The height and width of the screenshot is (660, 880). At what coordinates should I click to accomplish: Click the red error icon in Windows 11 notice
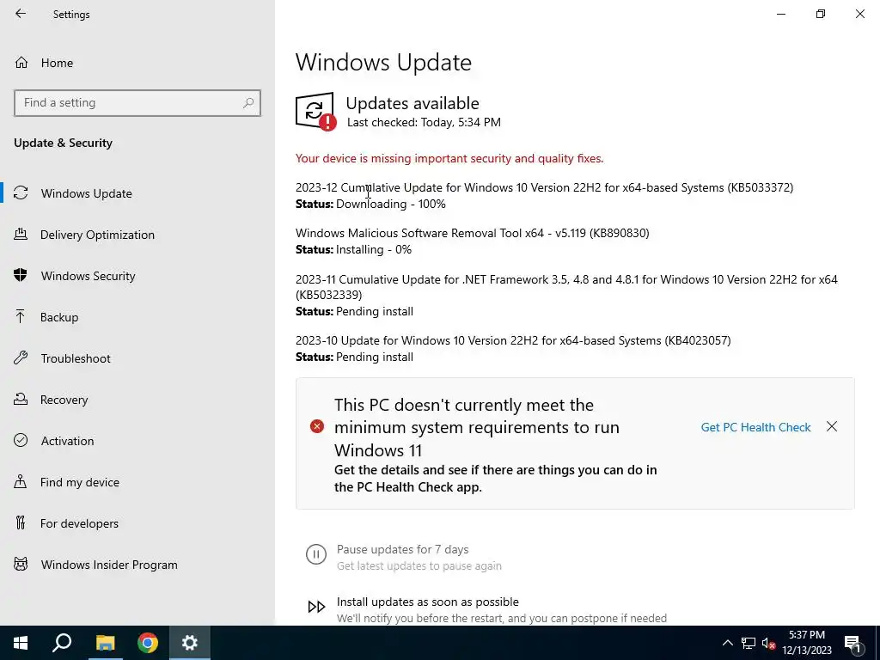[x=317, y=426]
